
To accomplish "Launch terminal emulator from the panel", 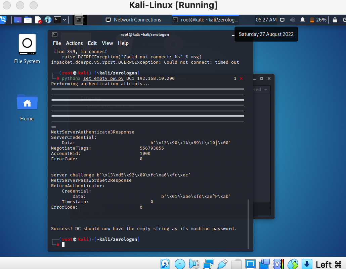I will (x=57, y=20).
